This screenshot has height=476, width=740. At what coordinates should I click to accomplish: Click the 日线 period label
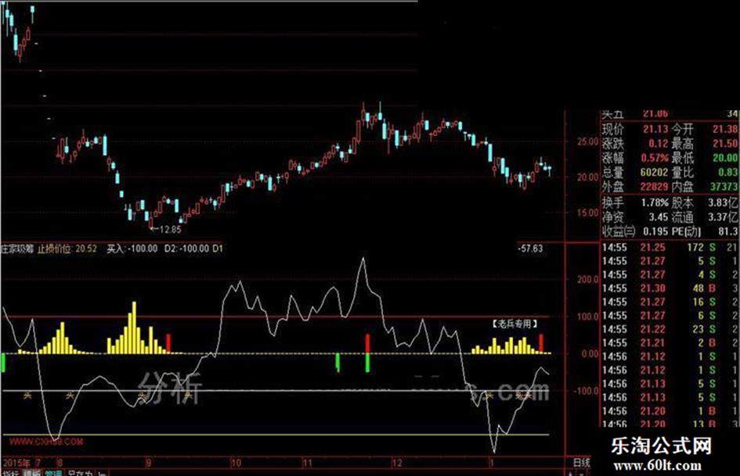tap(581, 463)
